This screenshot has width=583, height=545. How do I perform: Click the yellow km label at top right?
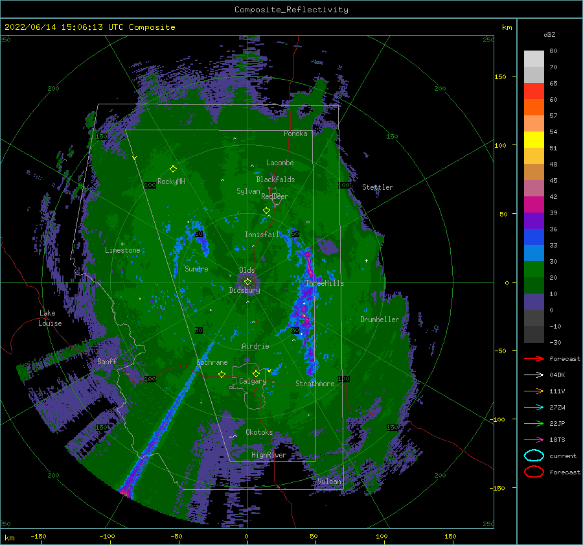[507, 27]
